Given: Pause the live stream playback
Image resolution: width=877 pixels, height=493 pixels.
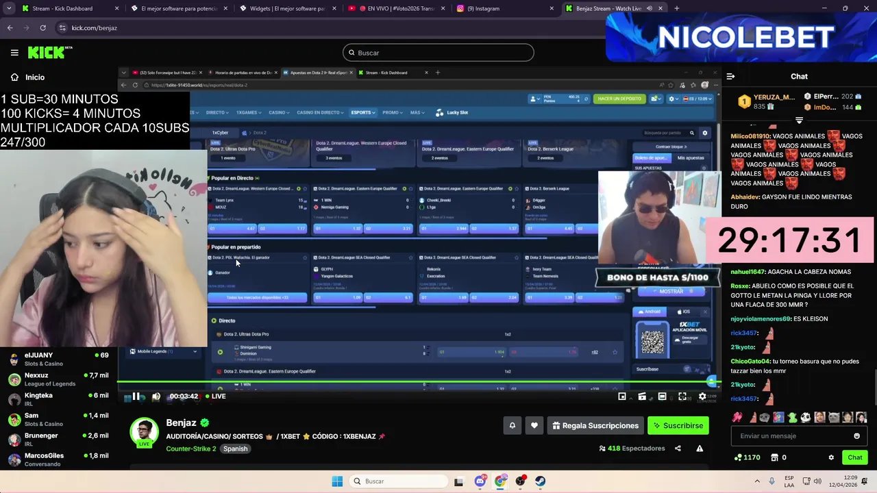Looking at the screenshot, I should [136, 396].
